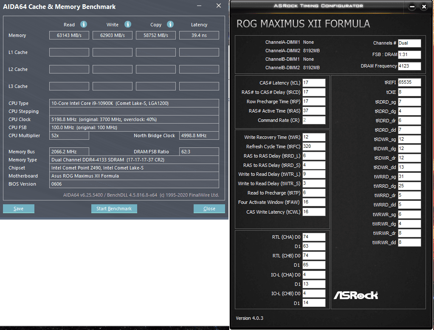
Task: Click the CPU Type field
Action: 134,103
